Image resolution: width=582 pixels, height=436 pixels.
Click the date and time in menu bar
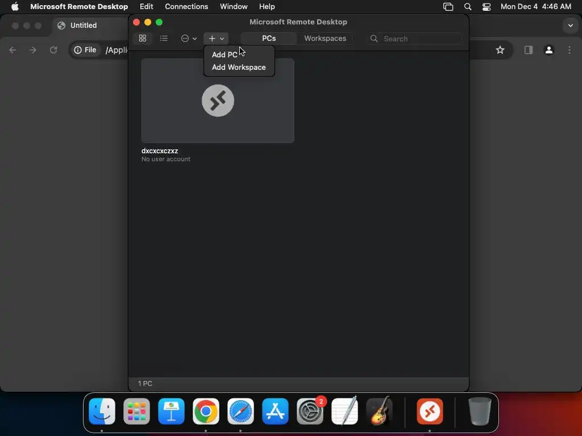[535, 6]
